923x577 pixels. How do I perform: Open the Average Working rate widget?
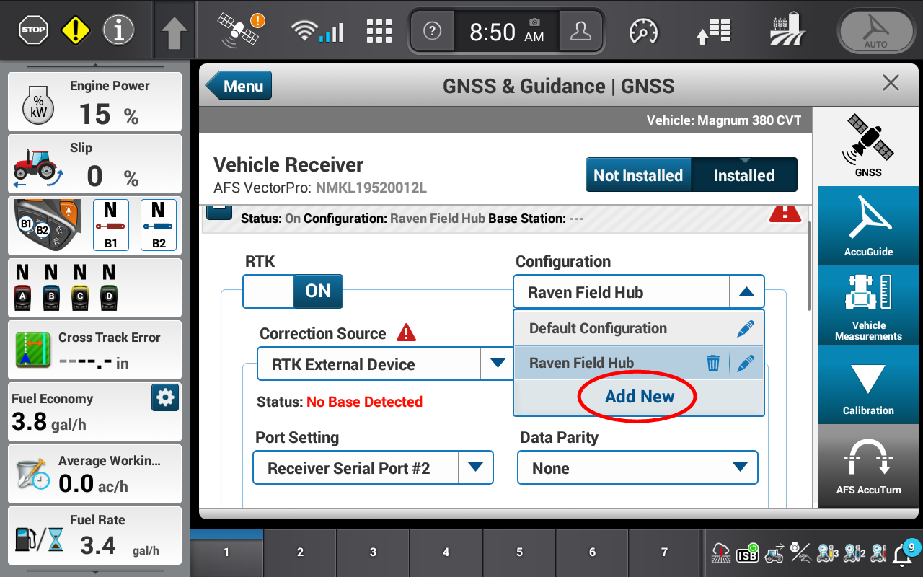94,474
